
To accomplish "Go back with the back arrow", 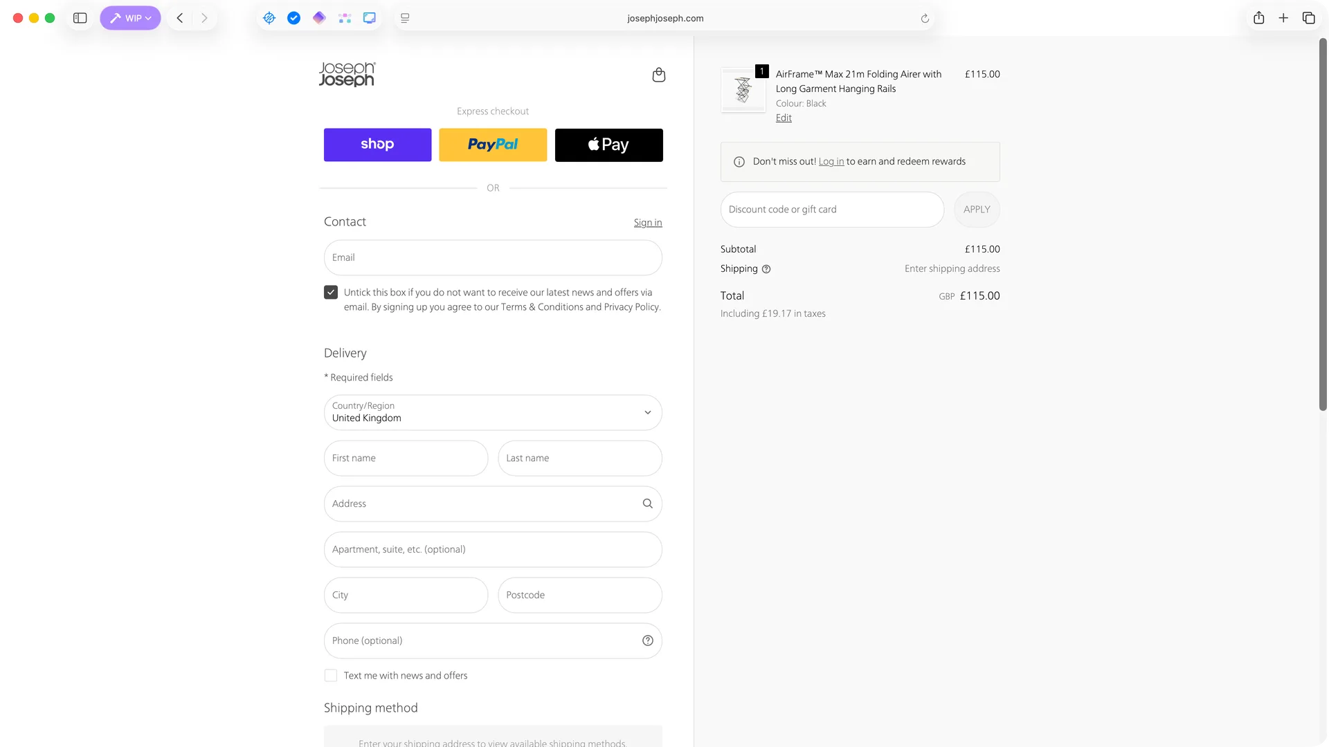I will pos(180,18).
